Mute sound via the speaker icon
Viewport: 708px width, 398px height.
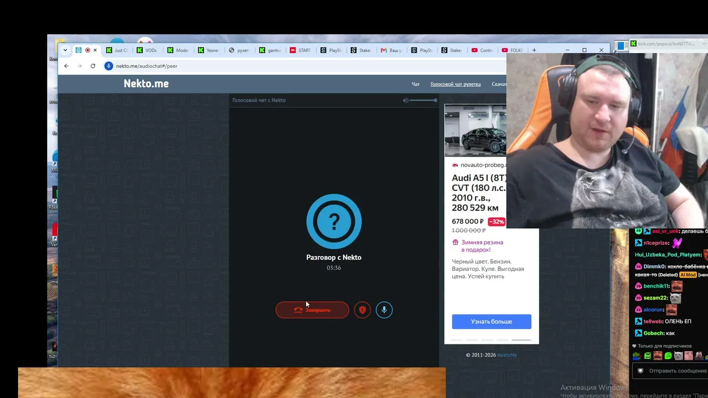(x=405, y=100)
